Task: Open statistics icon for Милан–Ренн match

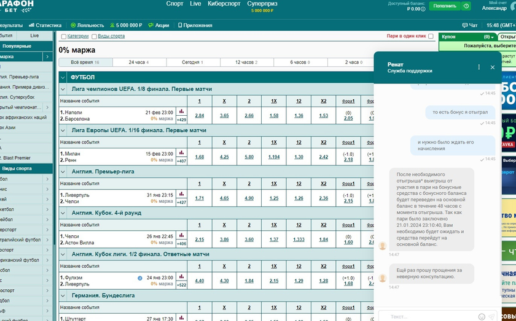Action: point(181,153)
